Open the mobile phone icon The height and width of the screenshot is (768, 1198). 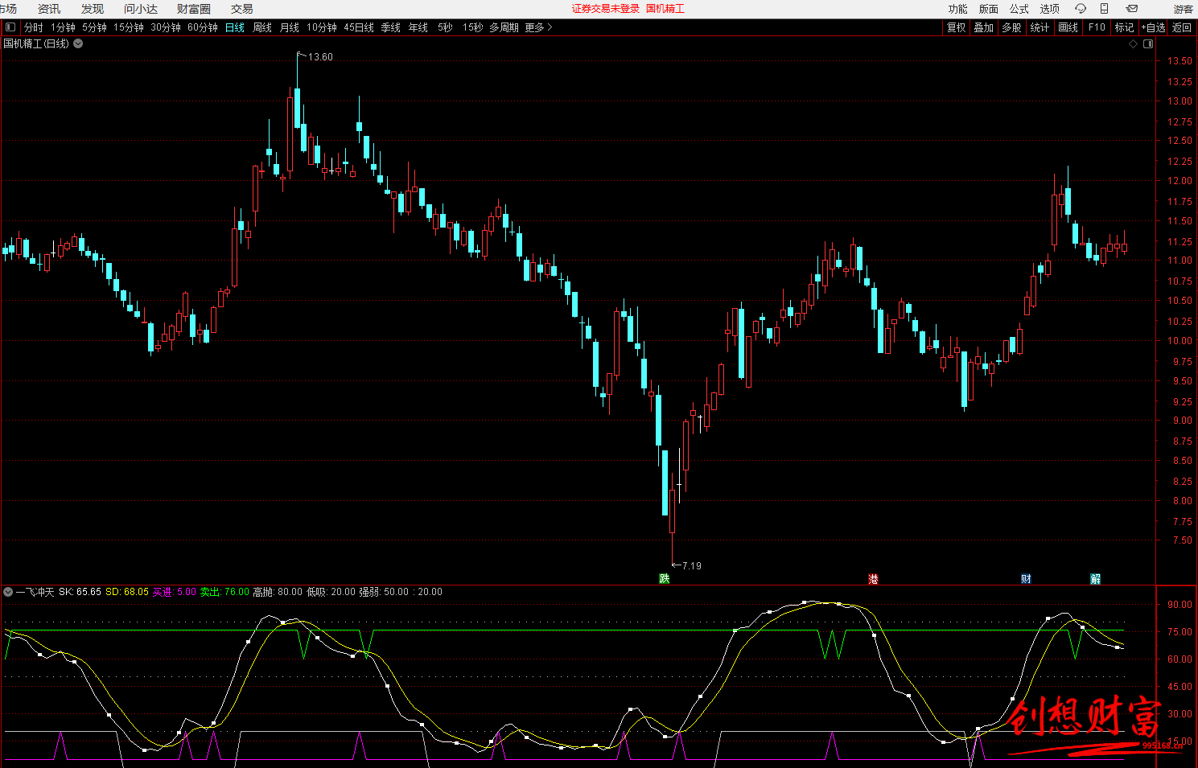[1105, 9]
